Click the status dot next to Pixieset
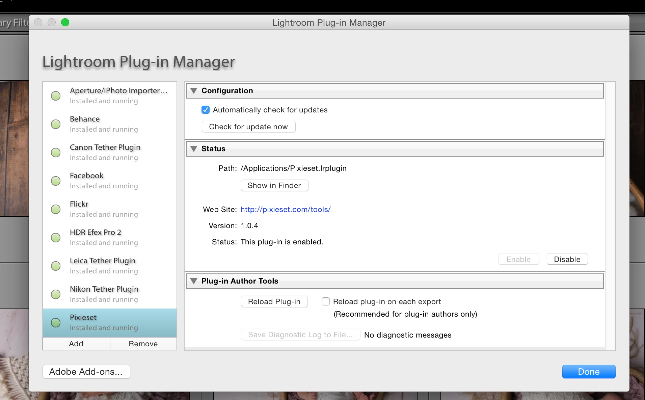This screenshot has width=645, height=400. coord(56,323)
